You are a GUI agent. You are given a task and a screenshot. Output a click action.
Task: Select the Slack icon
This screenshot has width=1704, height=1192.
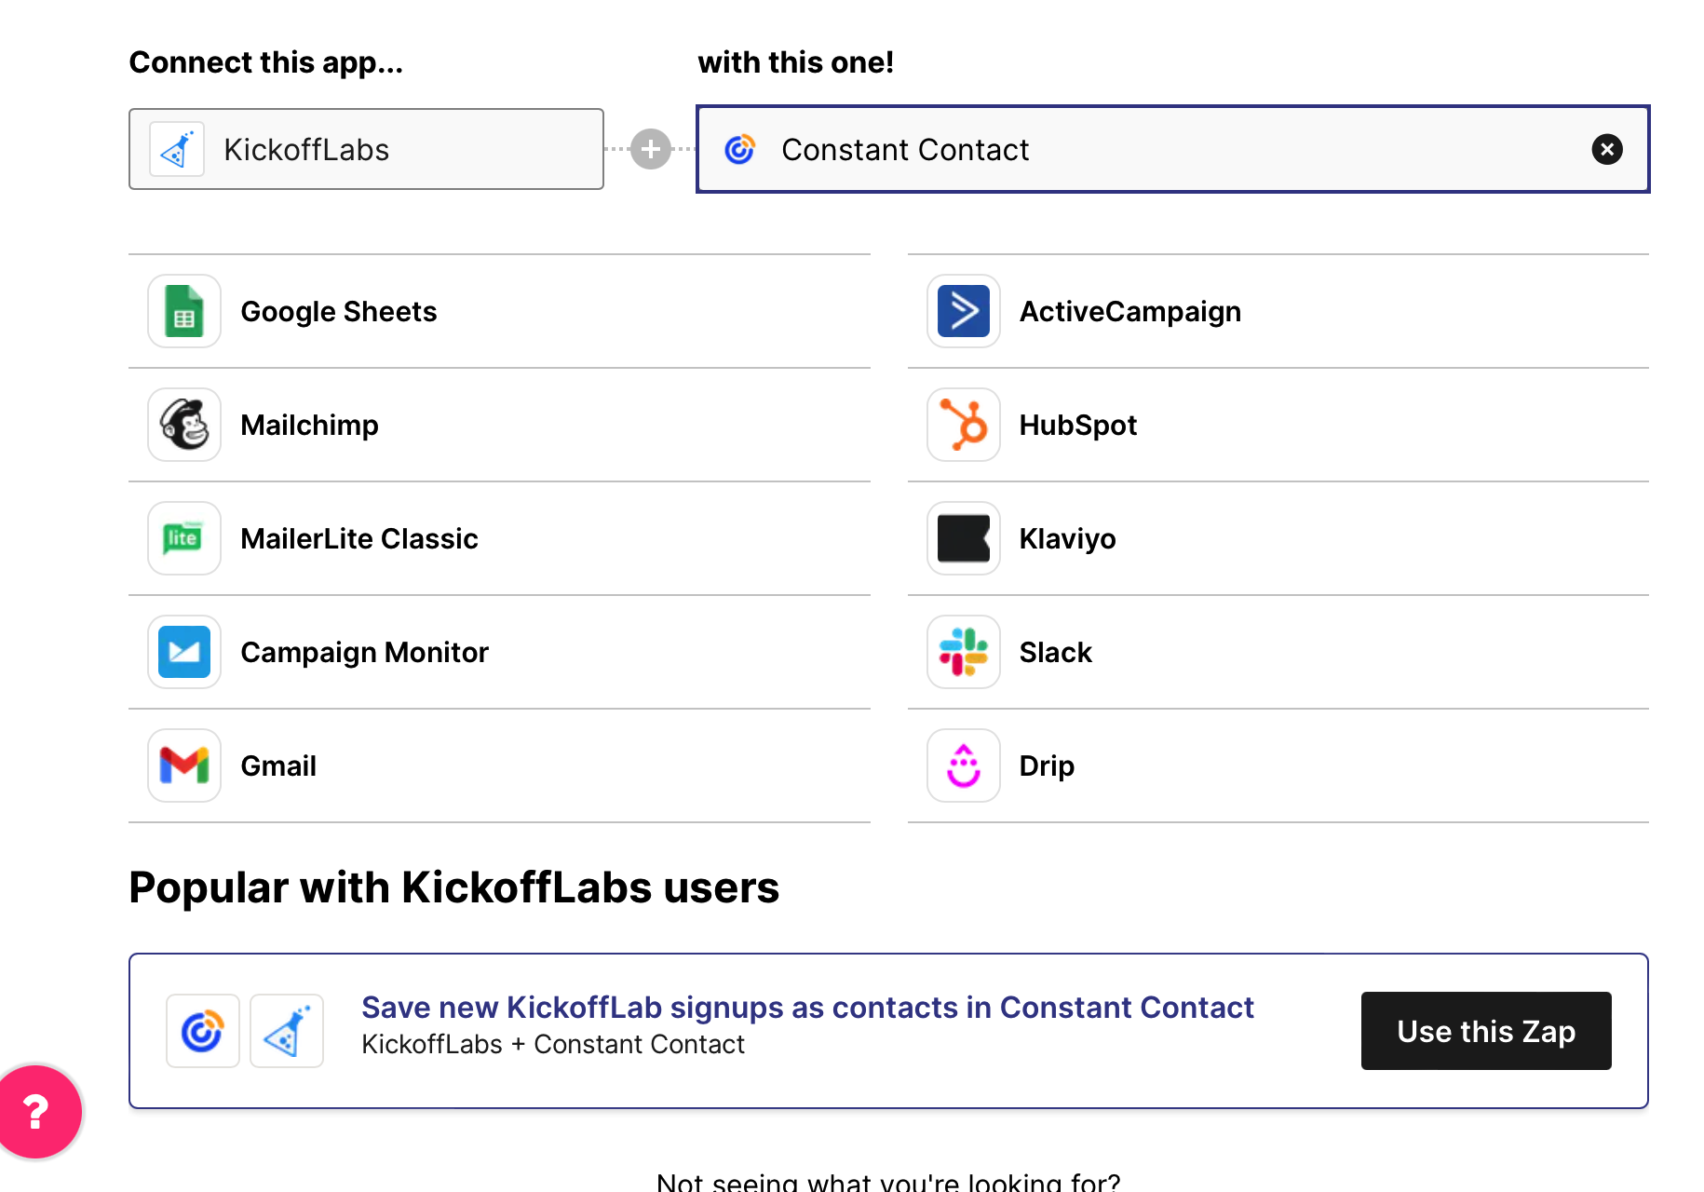964,652
